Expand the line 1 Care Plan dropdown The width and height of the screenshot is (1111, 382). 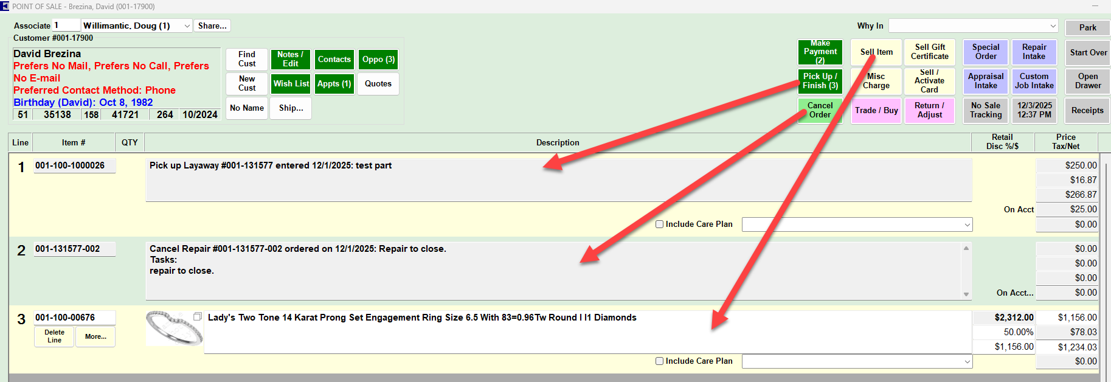[x=967, y=225]
